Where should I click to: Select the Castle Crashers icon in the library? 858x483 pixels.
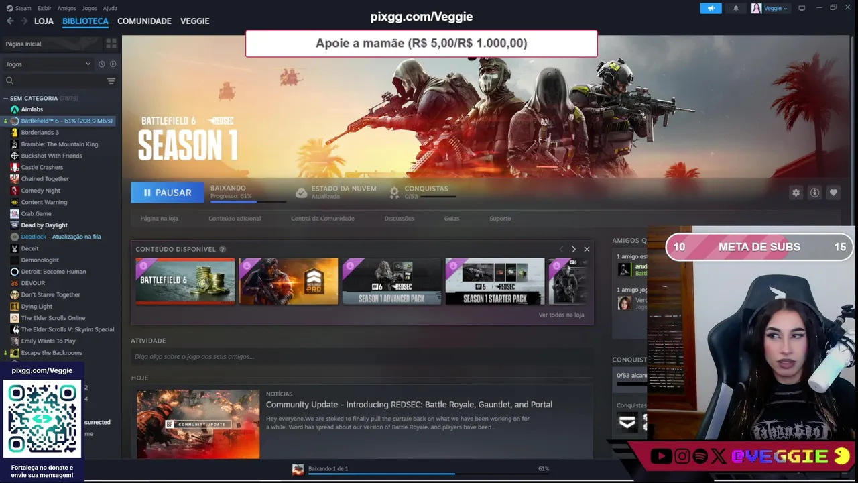14,167
